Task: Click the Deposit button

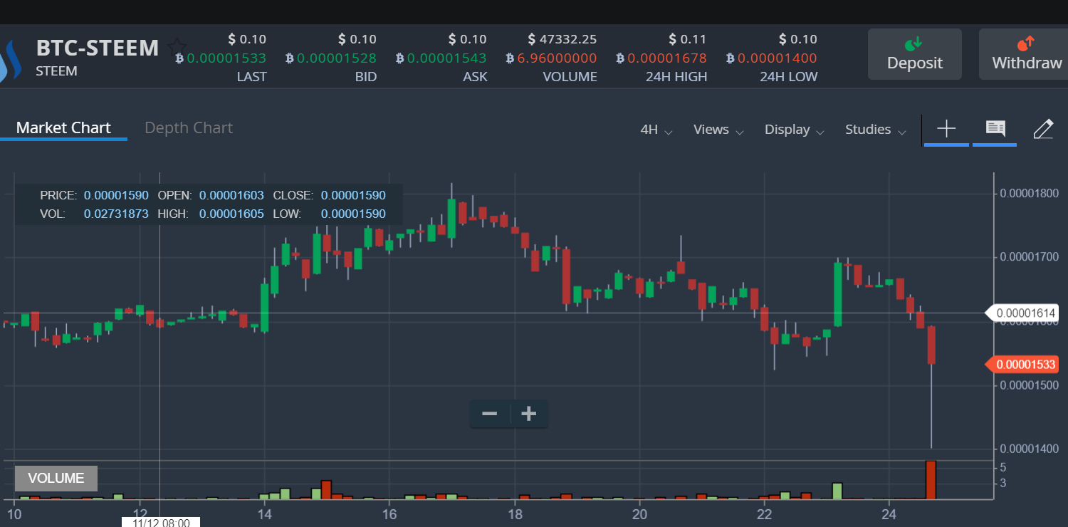Action: click(914, 54)
